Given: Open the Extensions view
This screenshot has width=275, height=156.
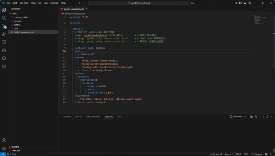Looking at the screenshot, I should pyautogui.click(x=4, y=50).
